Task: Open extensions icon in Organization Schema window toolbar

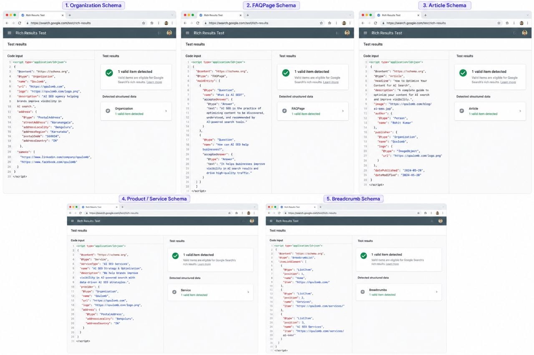Action: point(152,23)
